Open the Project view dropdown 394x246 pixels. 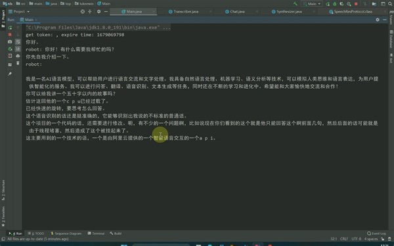tap(19, 12)
